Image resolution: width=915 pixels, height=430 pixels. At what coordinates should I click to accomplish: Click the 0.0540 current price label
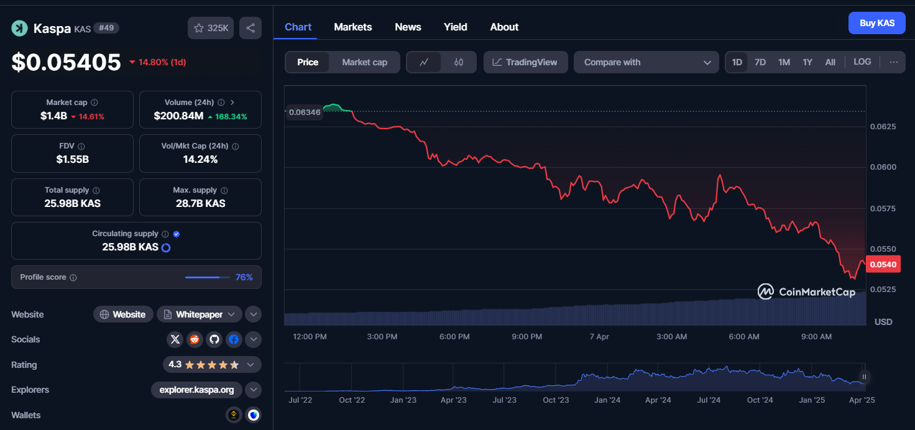[883, 265]
